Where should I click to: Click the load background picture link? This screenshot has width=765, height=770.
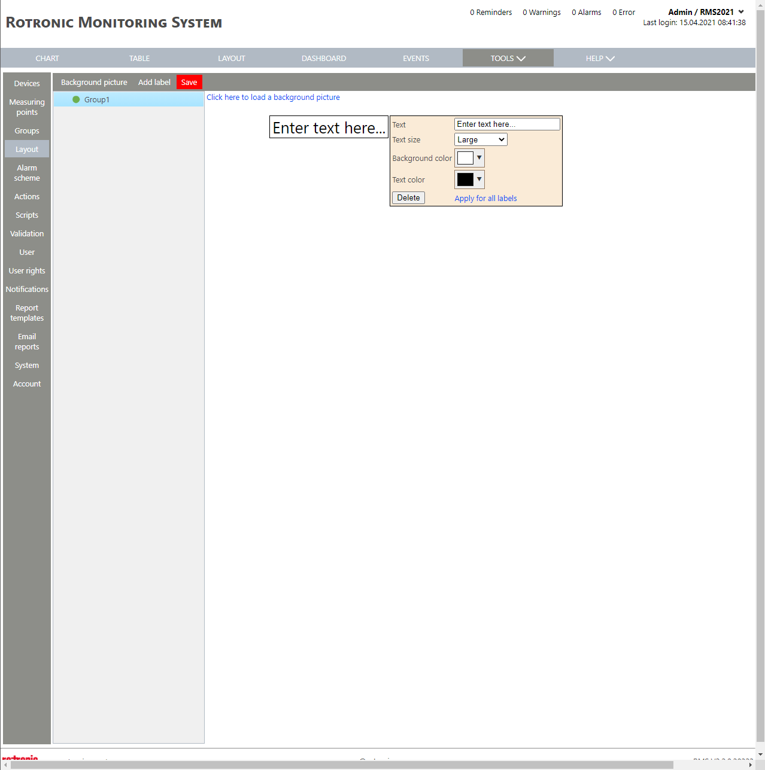pos(273,97)
